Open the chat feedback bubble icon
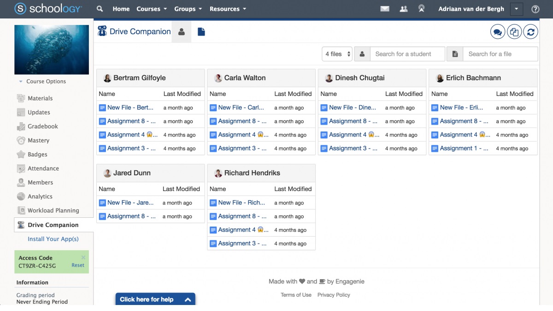This screenshot has width=553, height=311. (499, 31)
